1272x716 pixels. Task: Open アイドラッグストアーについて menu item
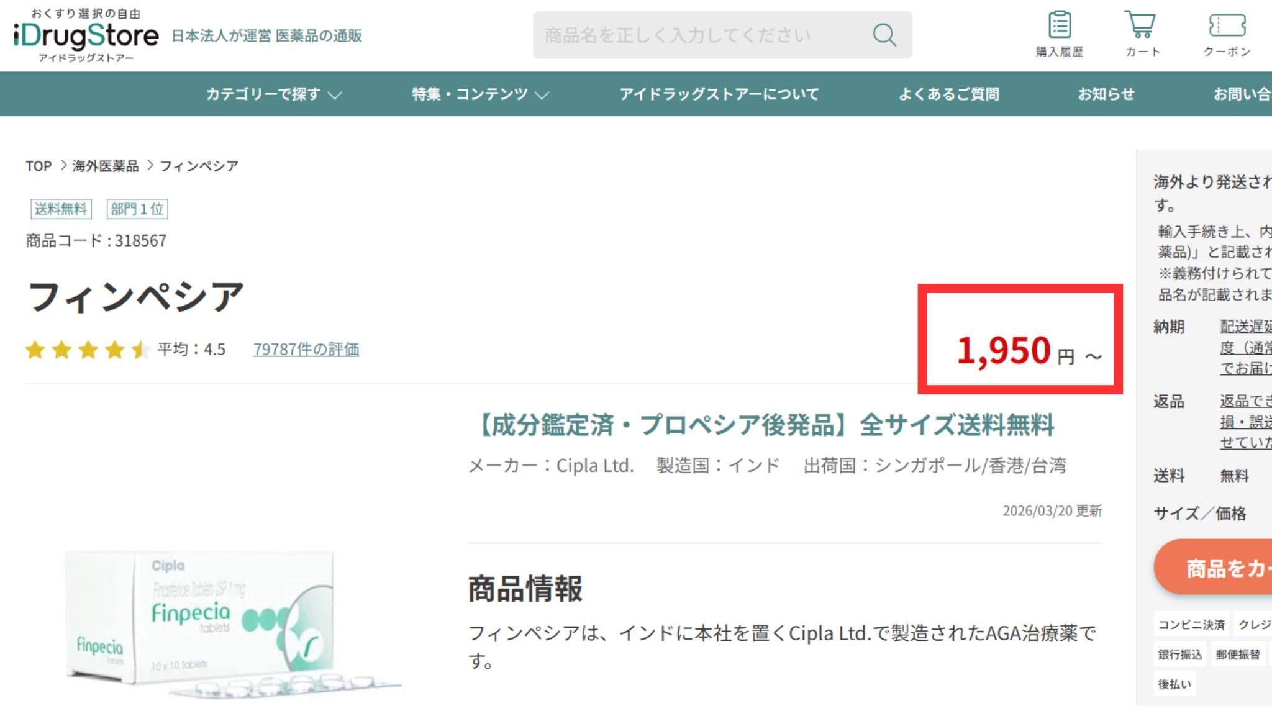[x=719, y=94]
